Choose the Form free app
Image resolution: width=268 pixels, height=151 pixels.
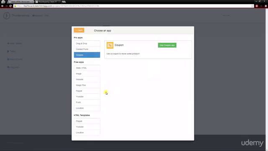pos(87,102)
